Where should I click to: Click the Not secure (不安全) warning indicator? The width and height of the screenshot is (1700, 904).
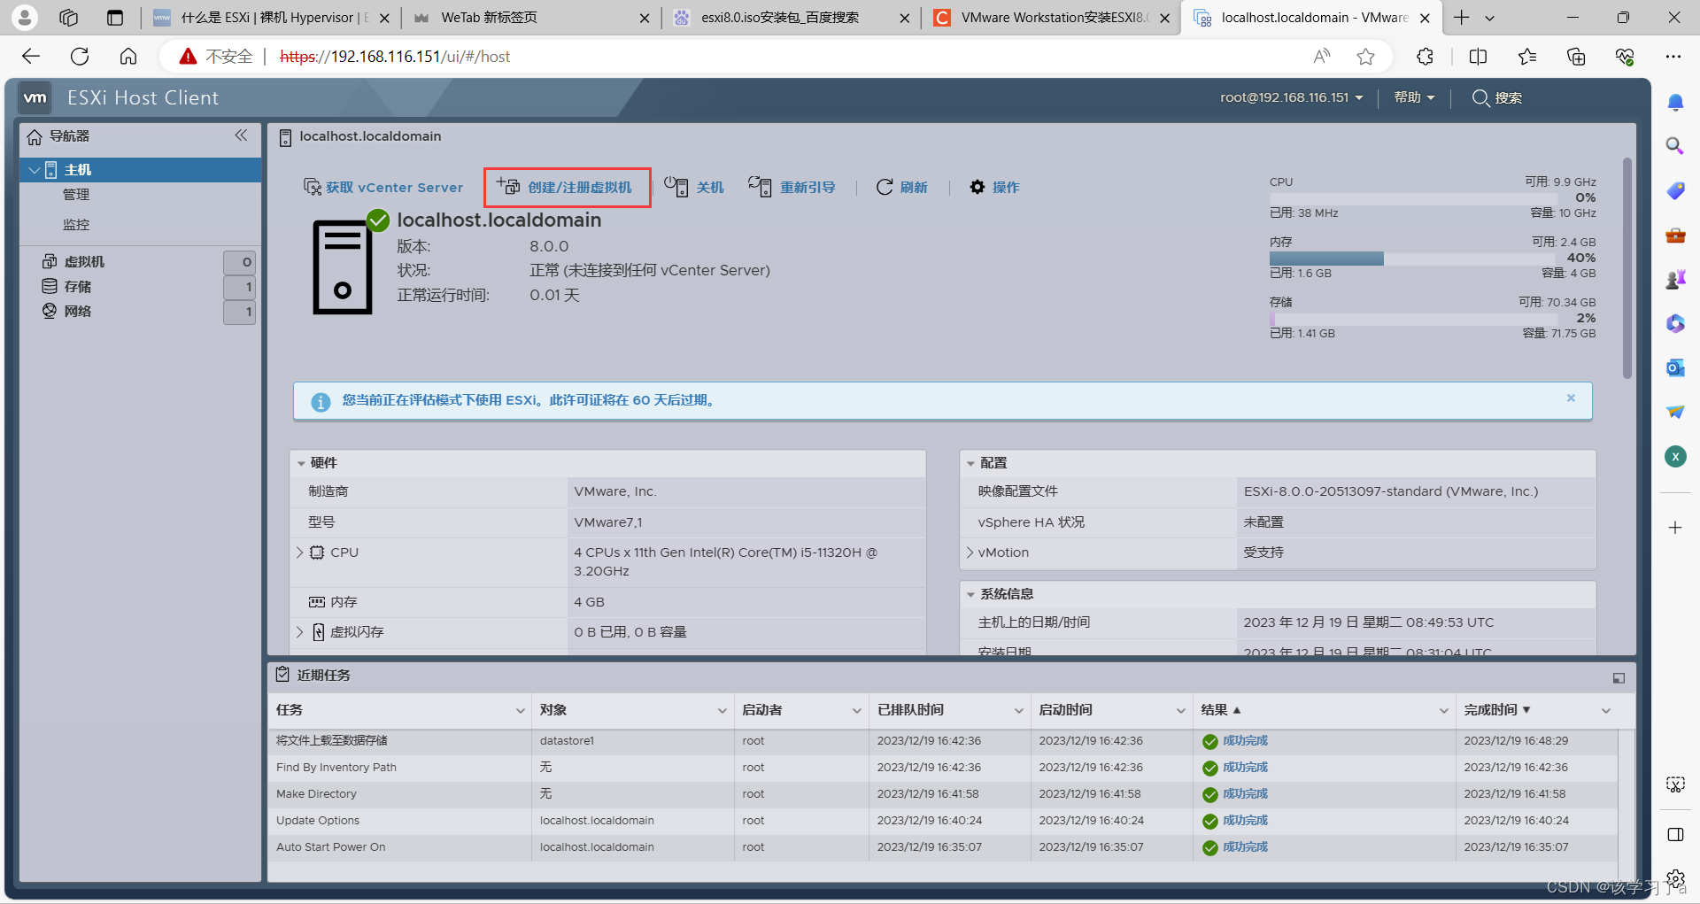pos(216,57)
